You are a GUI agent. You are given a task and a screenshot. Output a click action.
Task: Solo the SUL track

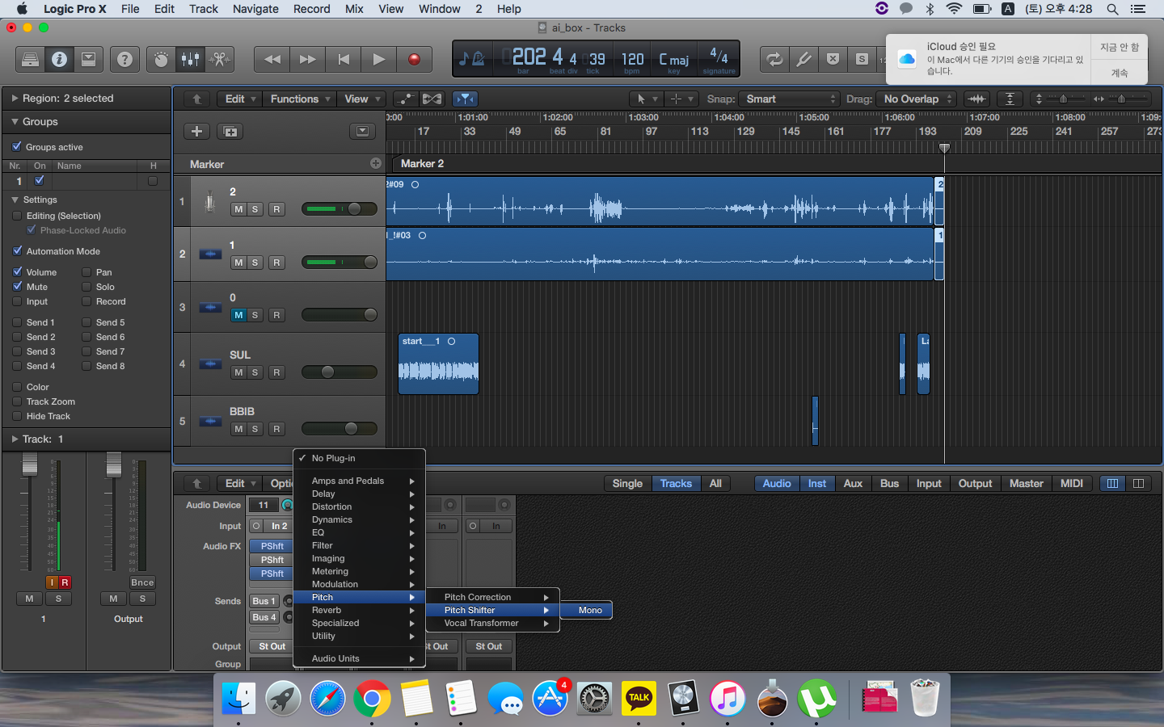point(255,372)
